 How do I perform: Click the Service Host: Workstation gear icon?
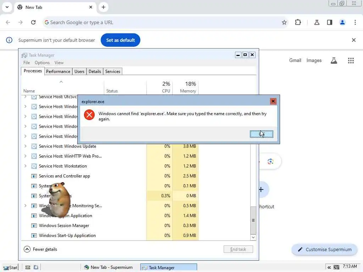(x=34, y=166)
